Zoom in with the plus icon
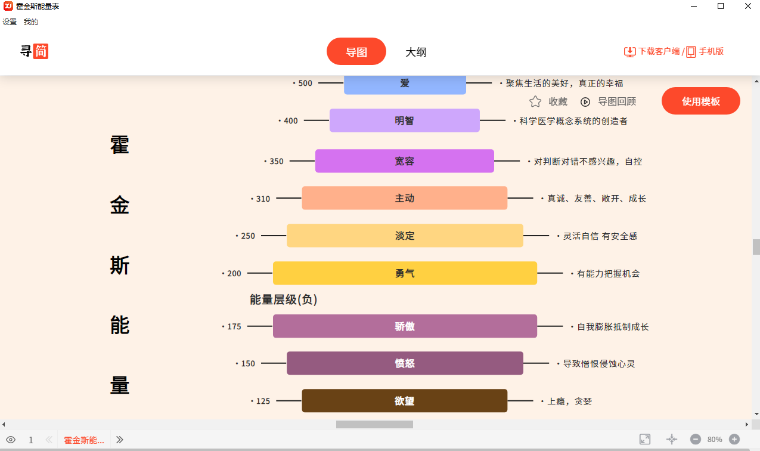The width and height of the screenshot is (760, 451). [733, 439]
